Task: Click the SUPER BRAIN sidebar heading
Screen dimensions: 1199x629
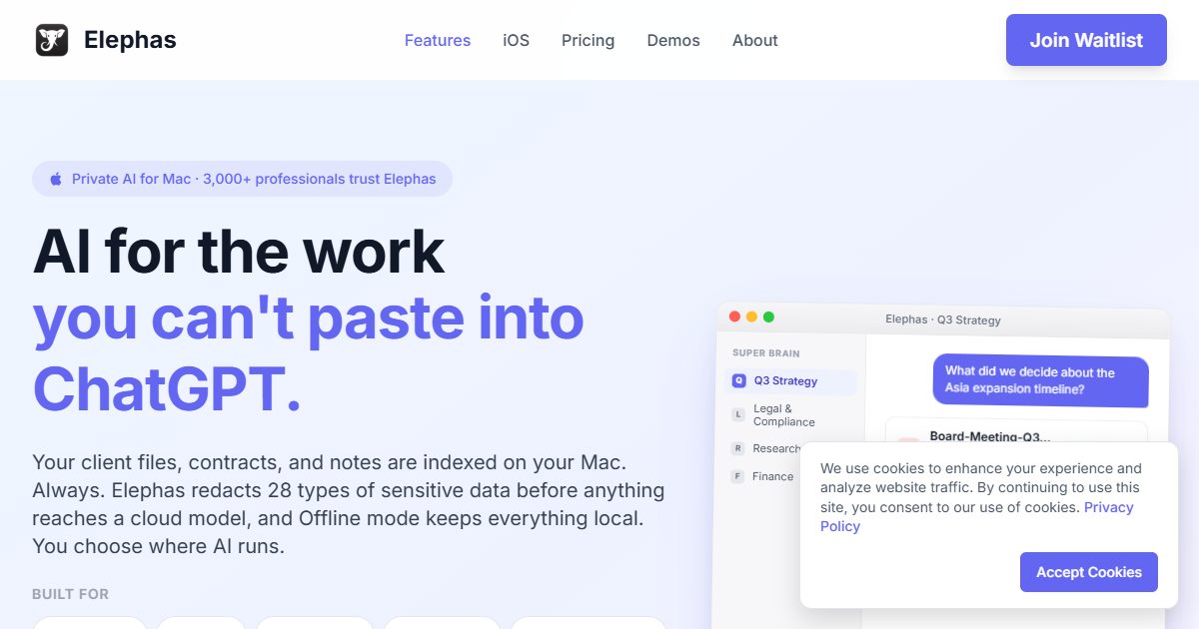Action: point(766,353)
